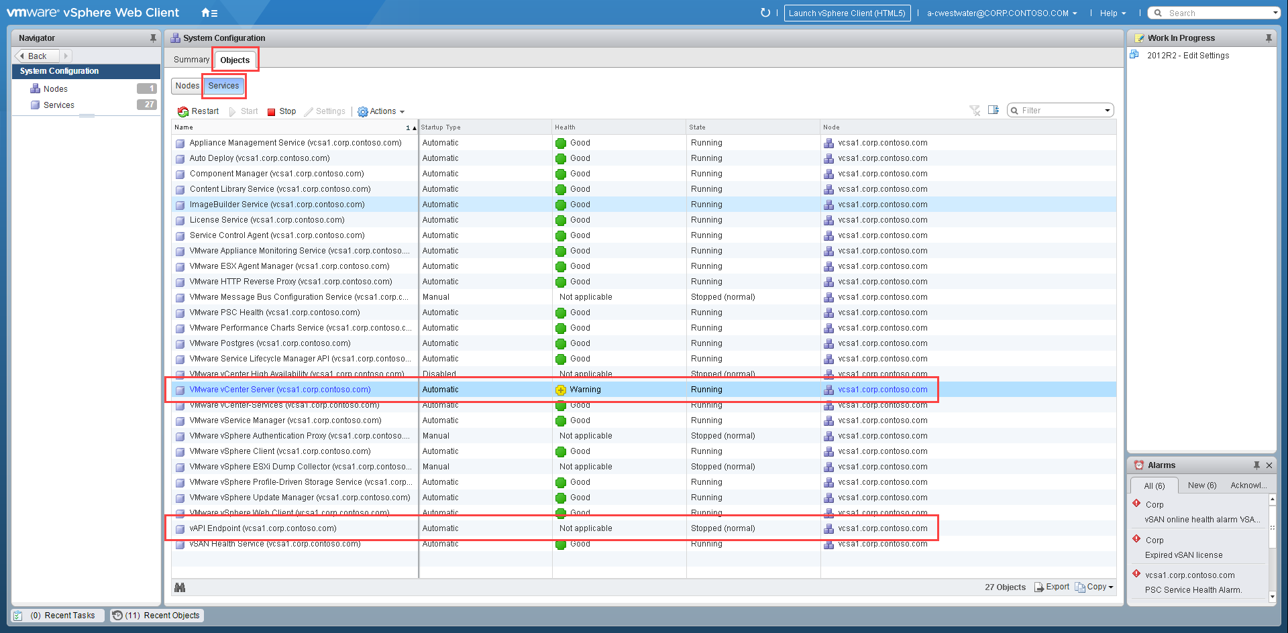Select Services in the Navigator tree
This screenshot has width=1288, height=633.
59,105
